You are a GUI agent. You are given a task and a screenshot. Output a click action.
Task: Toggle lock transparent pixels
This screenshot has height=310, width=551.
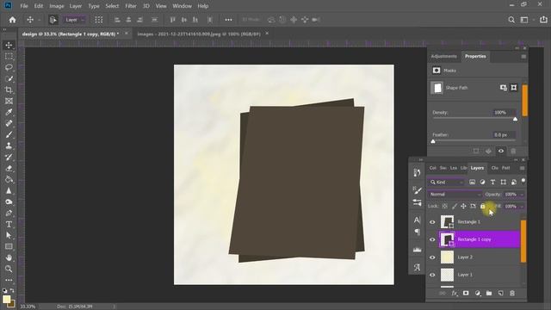point(445,207)
